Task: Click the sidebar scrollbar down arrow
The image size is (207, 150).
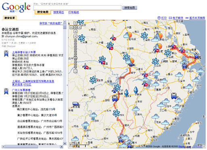Action: [65, 144]
